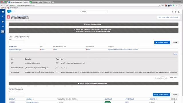The width and height of the screenshot is (183, 103).
Task: Open go.pardot.com link in Tracker Domains table
Action: click(32, 102)
